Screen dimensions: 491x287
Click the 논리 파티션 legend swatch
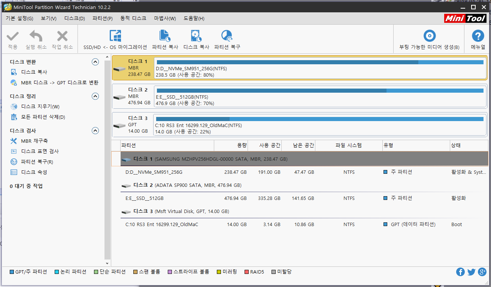[x=57, y=272]
